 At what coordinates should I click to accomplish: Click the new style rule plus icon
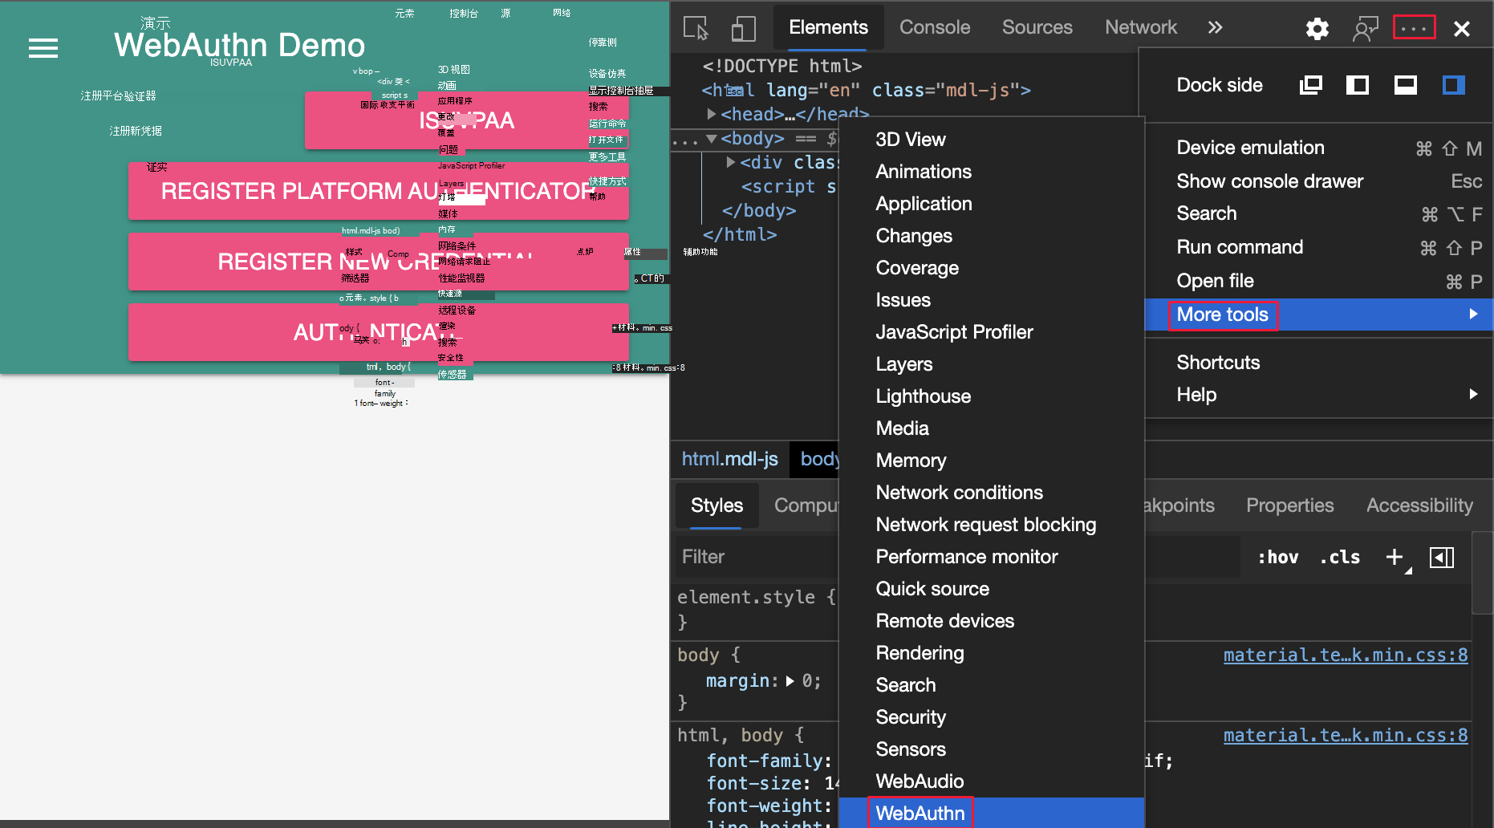point(1396,558)
